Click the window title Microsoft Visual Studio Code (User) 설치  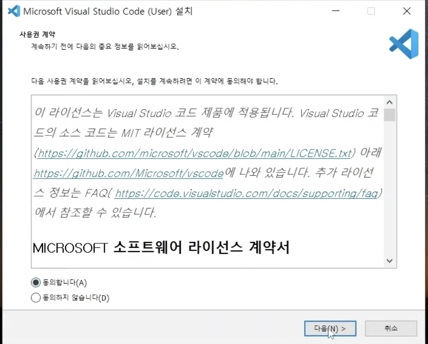tap(108, 11)
